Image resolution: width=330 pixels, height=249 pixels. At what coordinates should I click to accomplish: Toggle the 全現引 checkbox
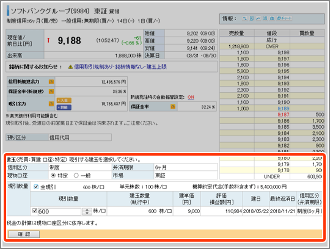[36, 187]
